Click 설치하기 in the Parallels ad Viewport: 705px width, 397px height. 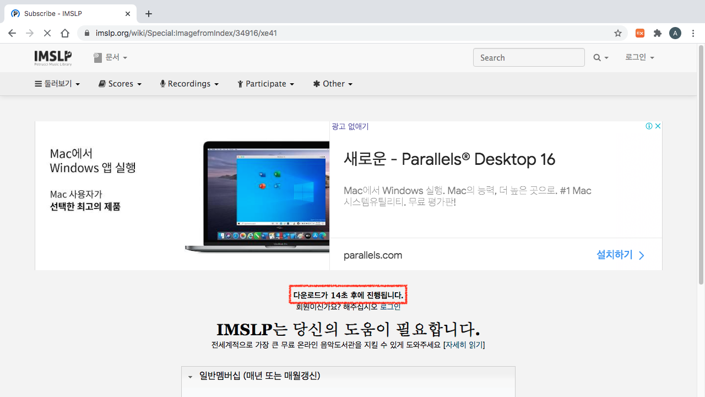[620, 255]
